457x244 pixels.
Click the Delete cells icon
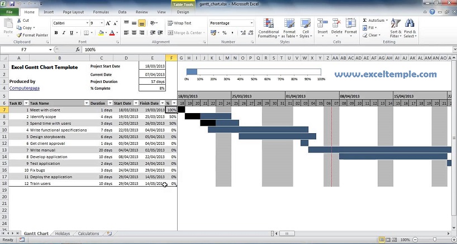[x=337, y=23]
